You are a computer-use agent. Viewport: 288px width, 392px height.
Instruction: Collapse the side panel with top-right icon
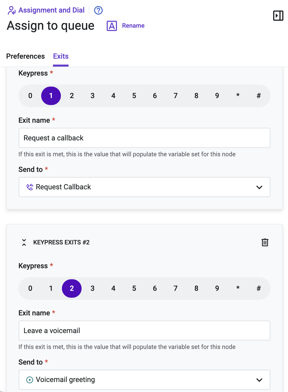(278, 16)
